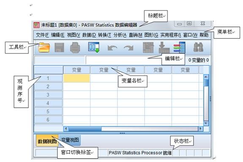Image resolution: width=243 pixels, height=162 pixels.
Task: Open the Variables list icon
Action: coord(180,48)
